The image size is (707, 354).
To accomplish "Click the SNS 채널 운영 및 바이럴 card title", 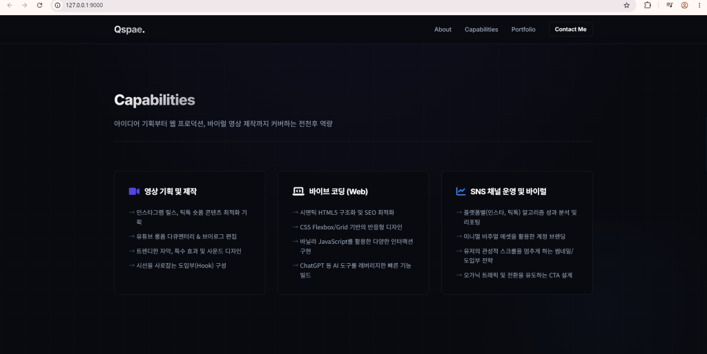I will [x=508, y=191].
